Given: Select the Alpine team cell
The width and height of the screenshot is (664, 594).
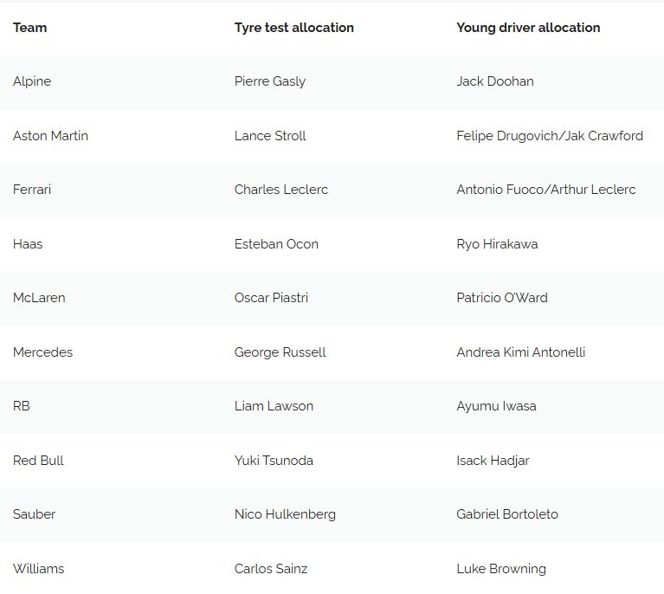Looking at the screenshot, I should pos(32,81).
